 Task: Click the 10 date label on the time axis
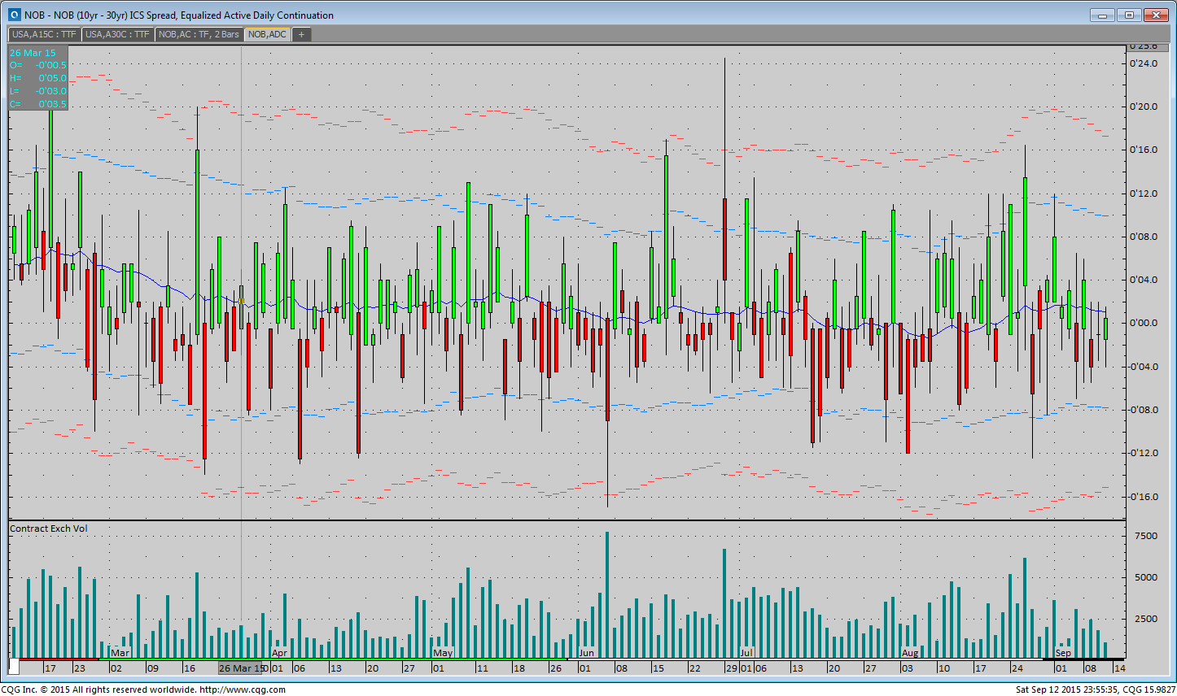tap(944, 668)
